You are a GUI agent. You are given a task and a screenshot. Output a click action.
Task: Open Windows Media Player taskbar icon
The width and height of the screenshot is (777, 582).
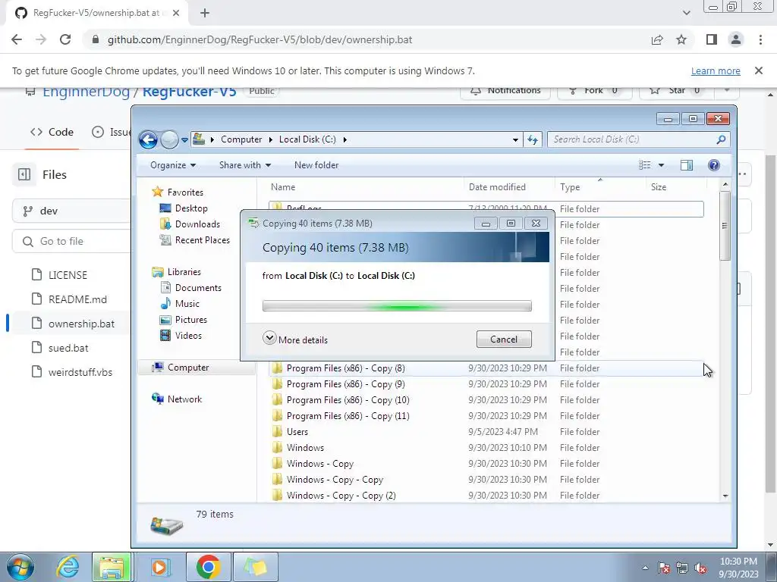click(160, 567)
